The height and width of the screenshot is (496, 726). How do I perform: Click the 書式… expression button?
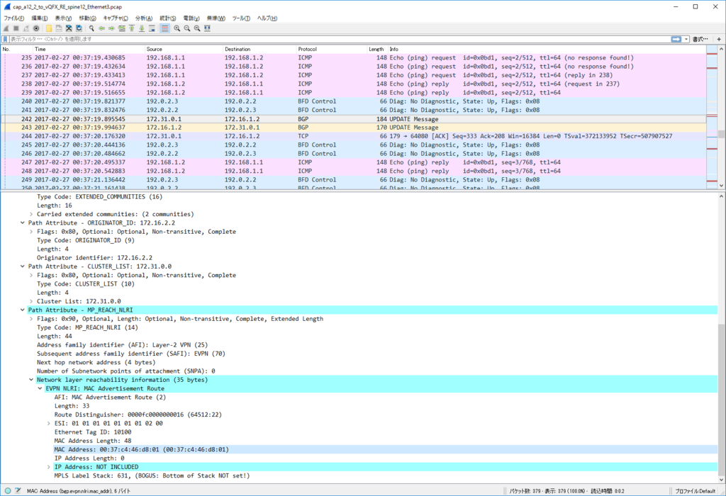pyautogui.click(x=700, y=40)
